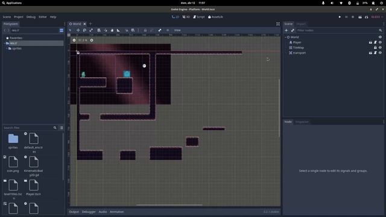386x217 pixels.
Task: Add a new node with plus icon
Action: point(286,30)
